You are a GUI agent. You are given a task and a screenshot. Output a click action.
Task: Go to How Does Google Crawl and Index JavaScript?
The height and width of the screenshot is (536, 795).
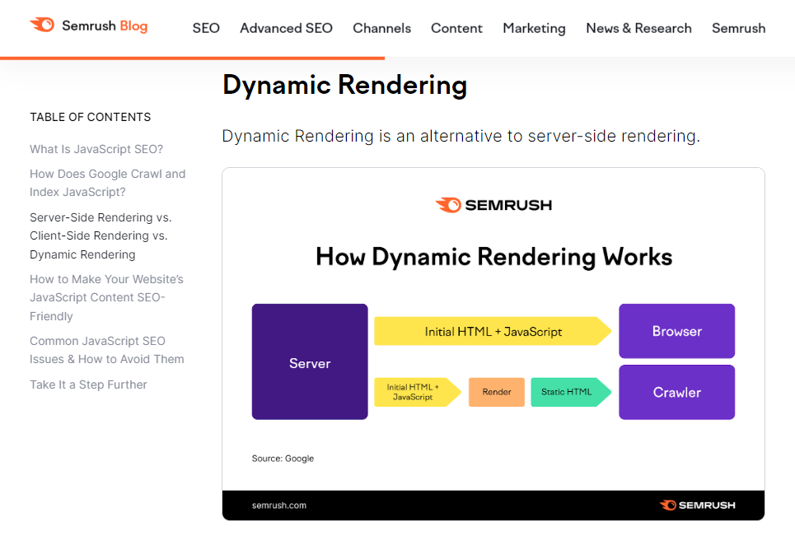[x=107, y=183]
